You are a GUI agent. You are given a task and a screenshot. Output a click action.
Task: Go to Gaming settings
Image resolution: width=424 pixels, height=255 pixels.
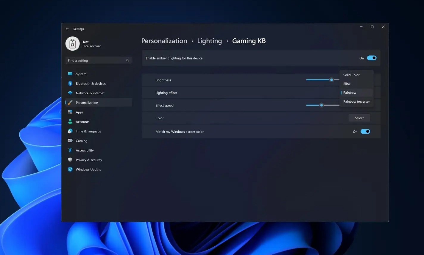(x=99, y=140)
